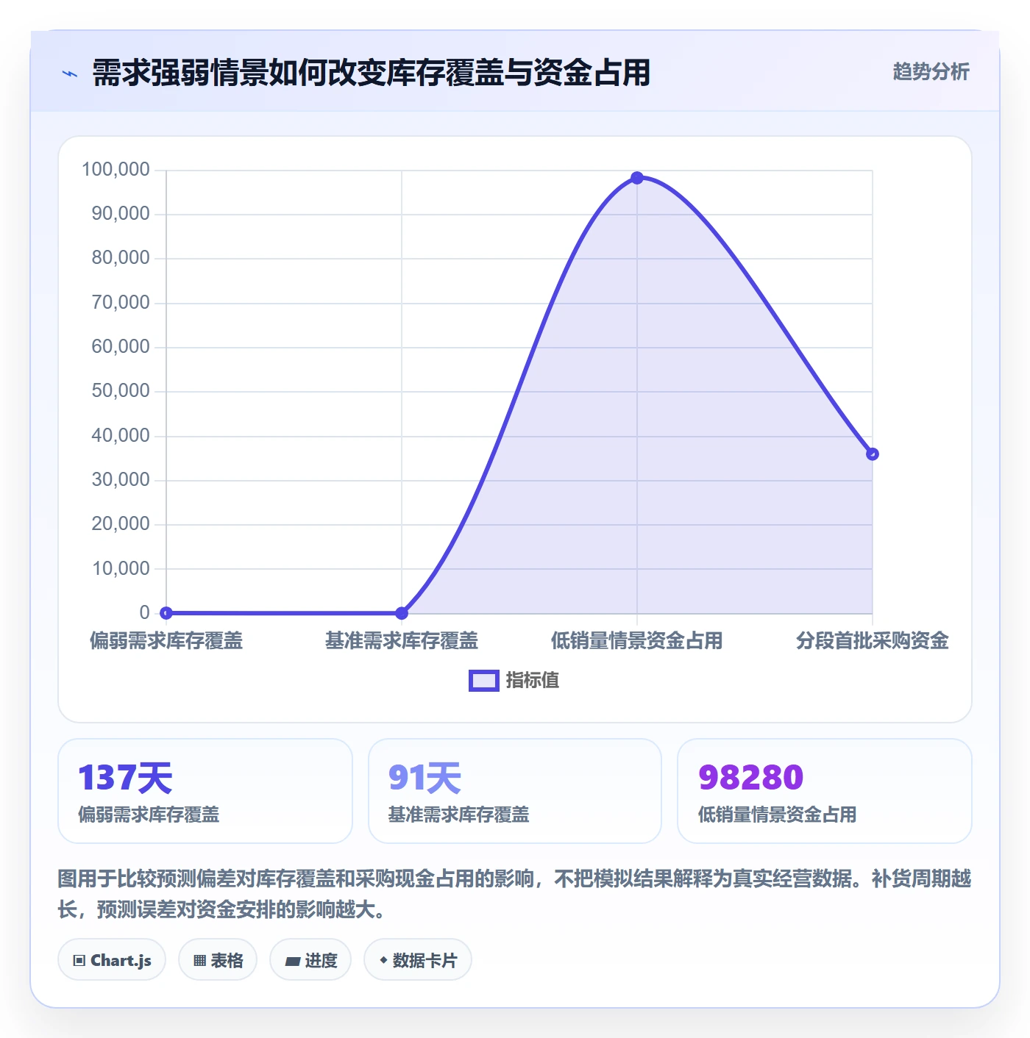1030x1038 pixels.
Task: Click the 偏弱需求库存覆盖 card caption
Action: coord(149,815)
